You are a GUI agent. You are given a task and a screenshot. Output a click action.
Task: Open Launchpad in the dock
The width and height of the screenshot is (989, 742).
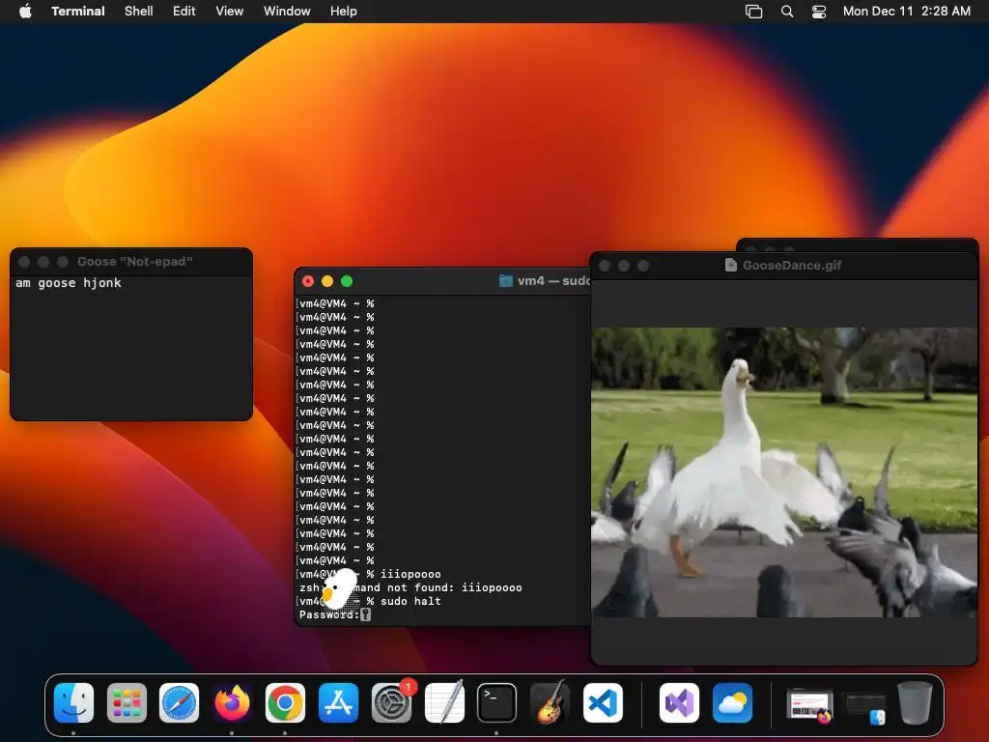pyautogui.click(x=127, y=702)
